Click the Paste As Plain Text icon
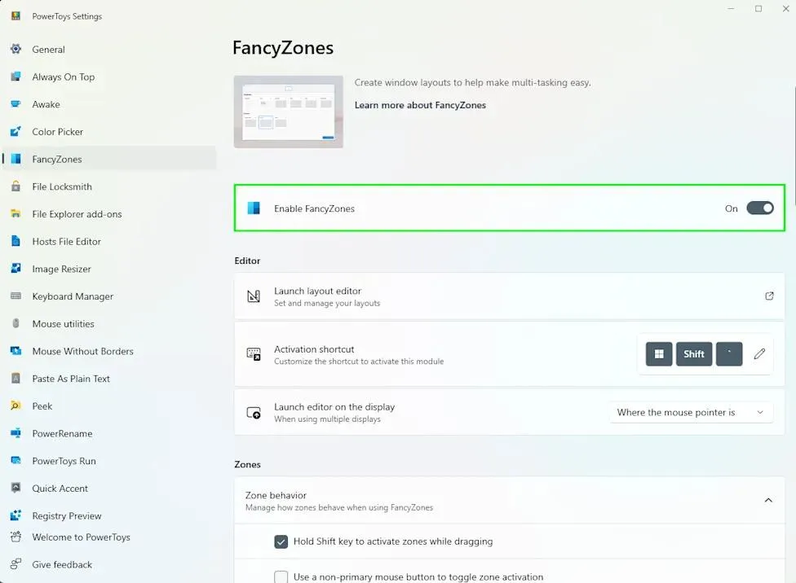The width and height of the screenshot is (796, 583). click(x=15, y=378)
